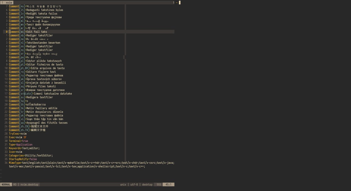Click the Comment[ta] line
351x191 pixels.
(x=18, y=101)
